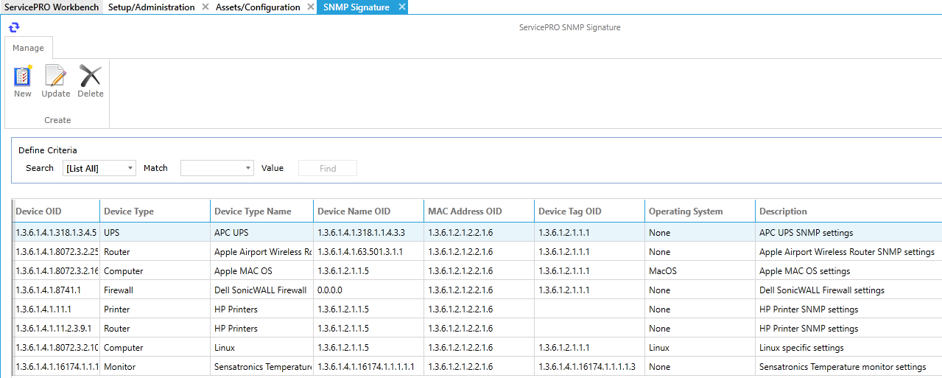The height and width of the screenshot is (378, 942).
Task: Sort by MAC Address OID column header
Action: (x=479, y=211)
